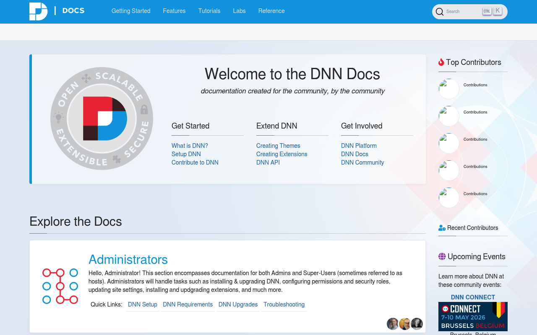Click the DOCS header text
Viewport: 537px width, 335px height.
point(73,11)
